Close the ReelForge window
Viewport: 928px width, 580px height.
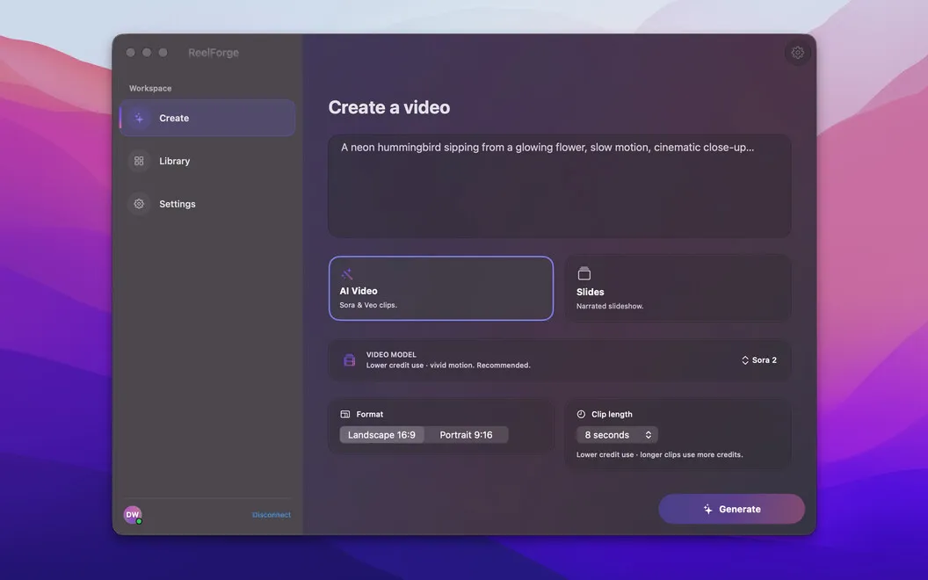coord(130,53)
